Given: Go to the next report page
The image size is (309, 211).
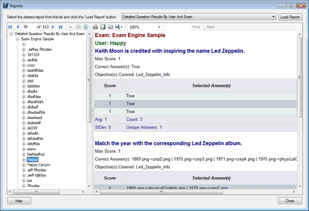Looking at the screenshot, I should point(53,27).
